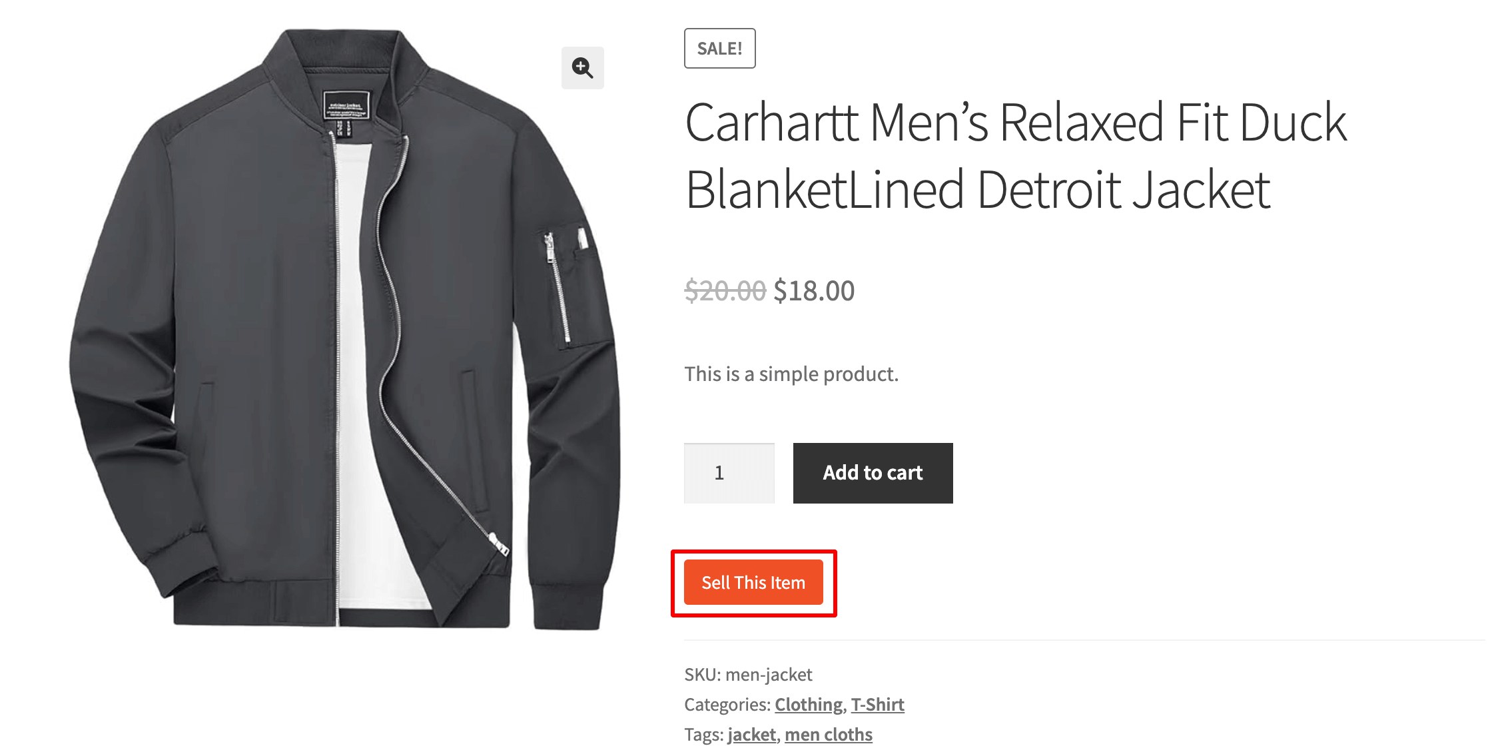
Task: View products tagged jacket
Action: click(751, 733)
